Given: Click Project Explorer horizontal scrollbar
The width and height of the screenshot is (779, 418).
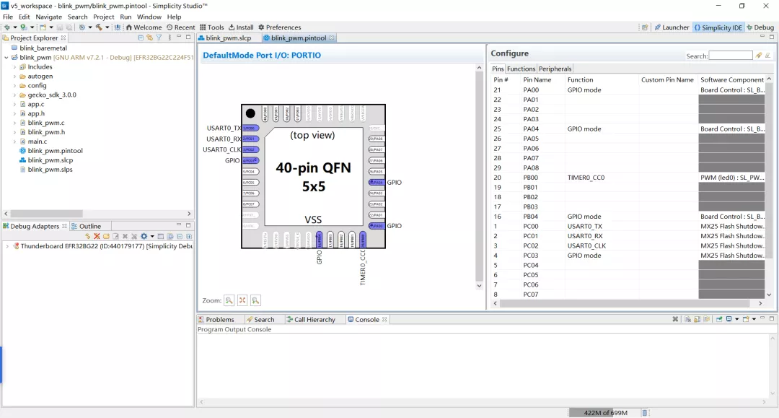Looking at the screenshot, I should tap(46, 214).
